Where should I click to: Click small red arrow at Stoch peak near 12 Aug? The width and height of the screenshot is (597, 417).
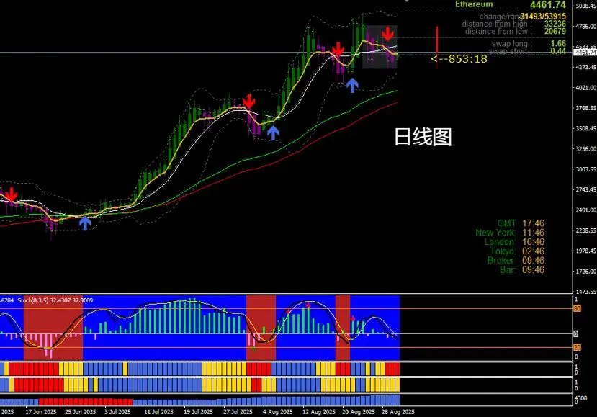[x=308, y=305]
